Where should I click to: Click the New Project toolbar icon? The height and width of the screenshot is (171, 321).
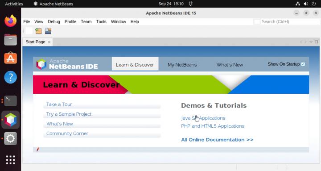[38, 31]
